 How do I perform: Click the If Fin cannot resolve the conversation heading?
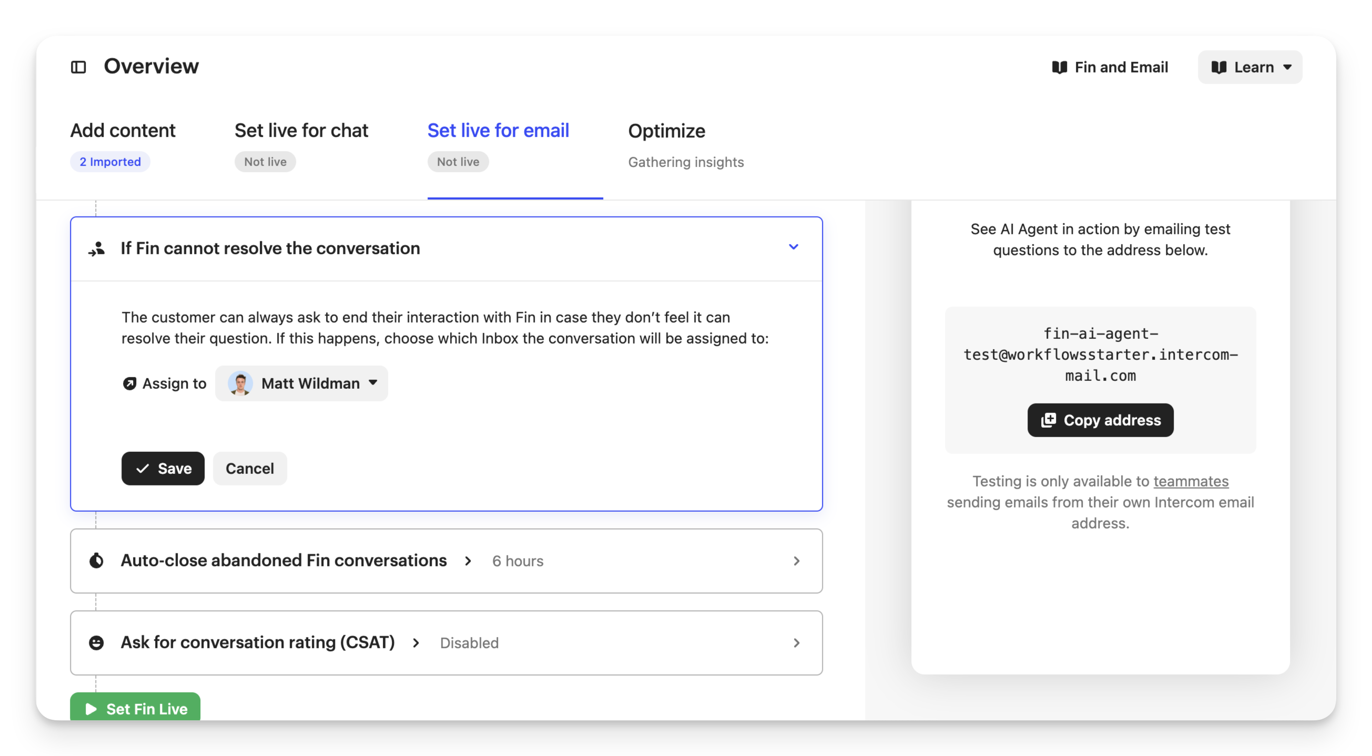click(270, 248)
